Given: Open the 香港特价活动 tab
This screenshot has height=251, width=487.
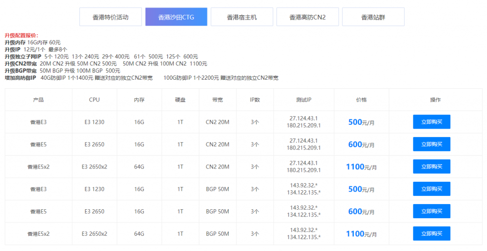Looking at the screenshot, I should pyautogui.click(x=110, y=17).
